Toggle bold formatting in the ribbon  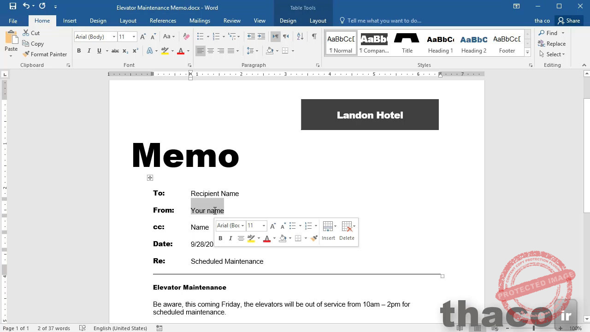(x=79, y=51)
